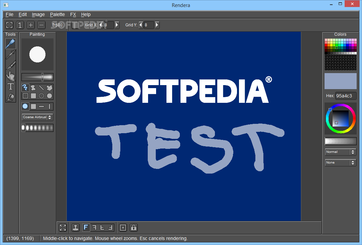Select the both-axes flipped F mirror mode
Image resolution: width=362 pixels, height=245 pixels.
click(x=110, y=228)
